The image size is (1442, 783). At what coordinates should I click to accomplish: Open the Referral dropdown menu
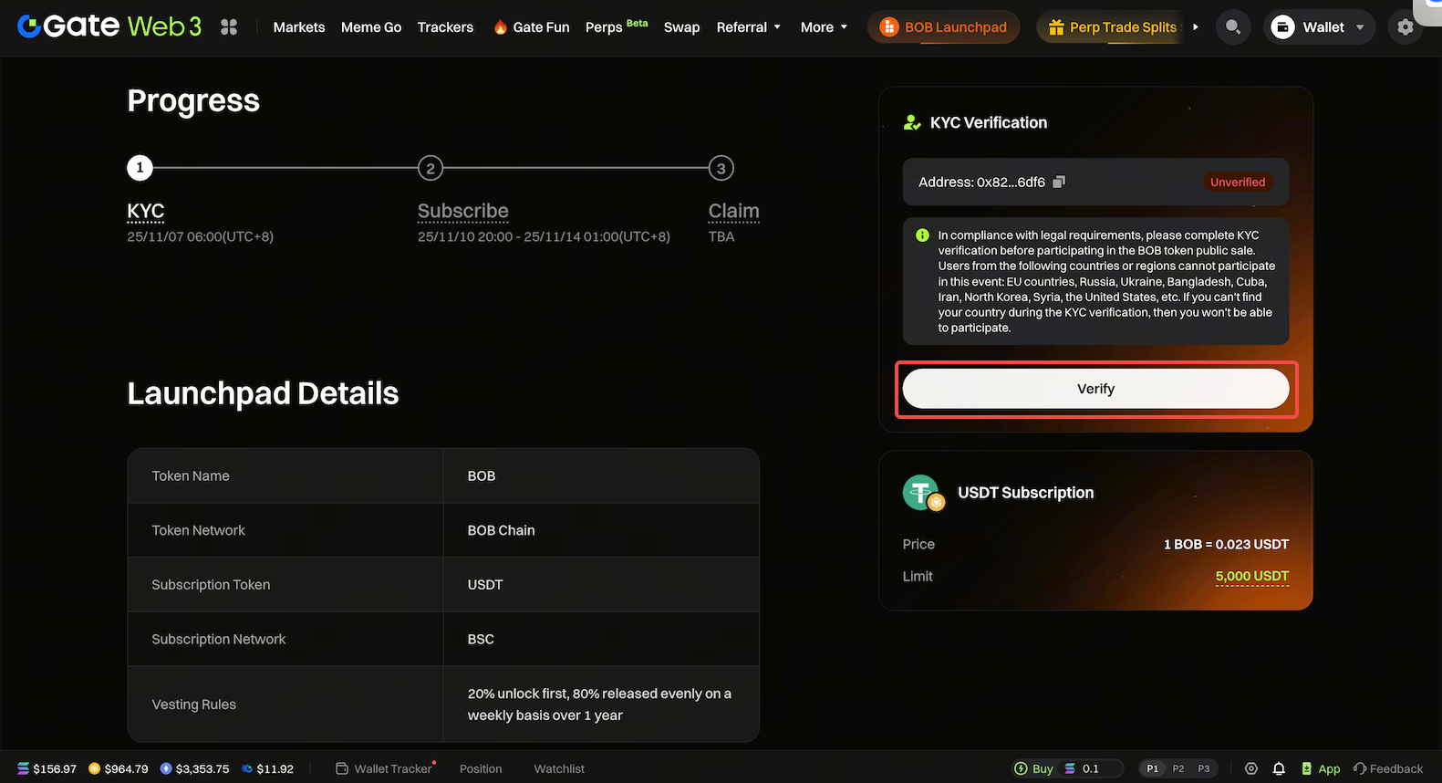click(748, 27)
